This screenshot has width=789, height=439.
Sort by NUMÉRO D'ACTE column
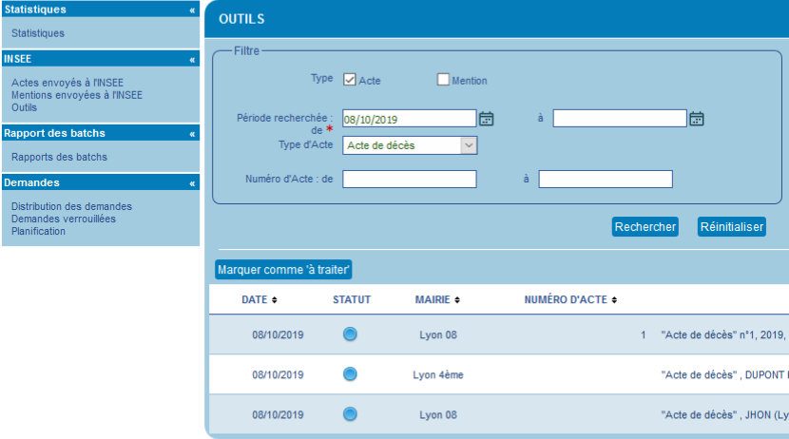[x=570, y=300]
